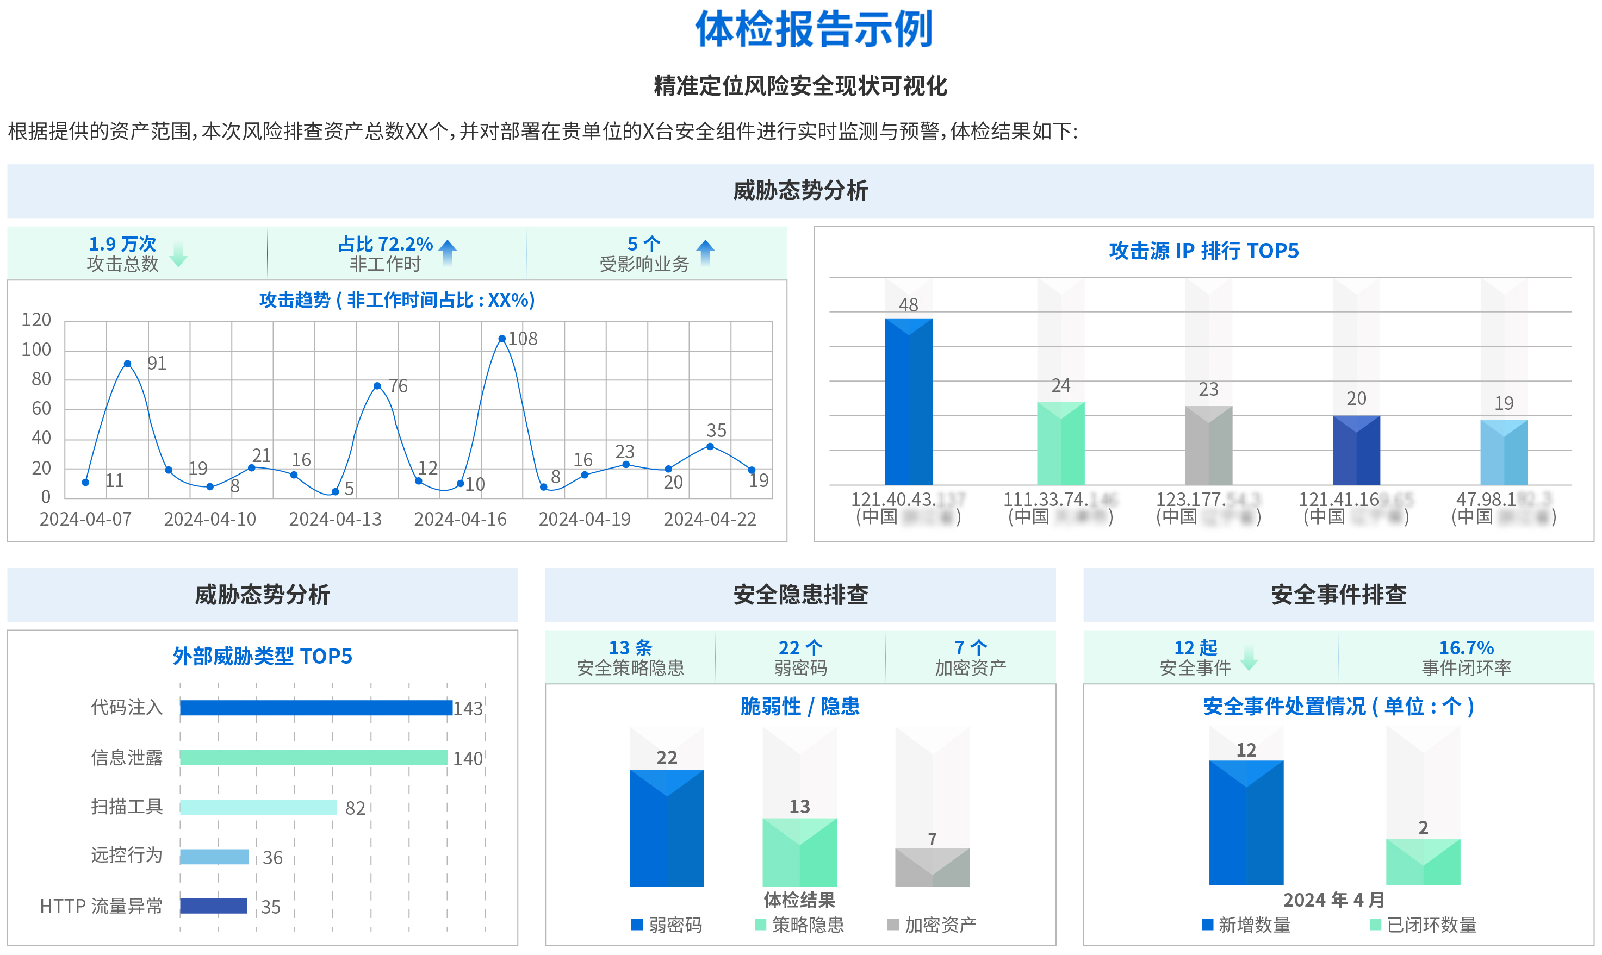The height and width of the screenshot is (955, 1602).
Task: Click the data point labeled 91
Action: (127, 364)
